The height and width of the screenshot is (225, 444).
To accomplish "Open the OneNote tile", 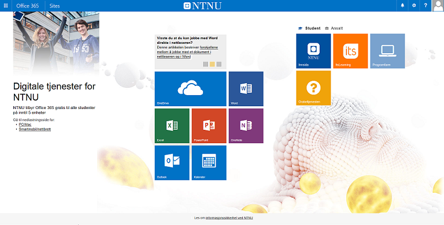I will [x=246, y=126].
